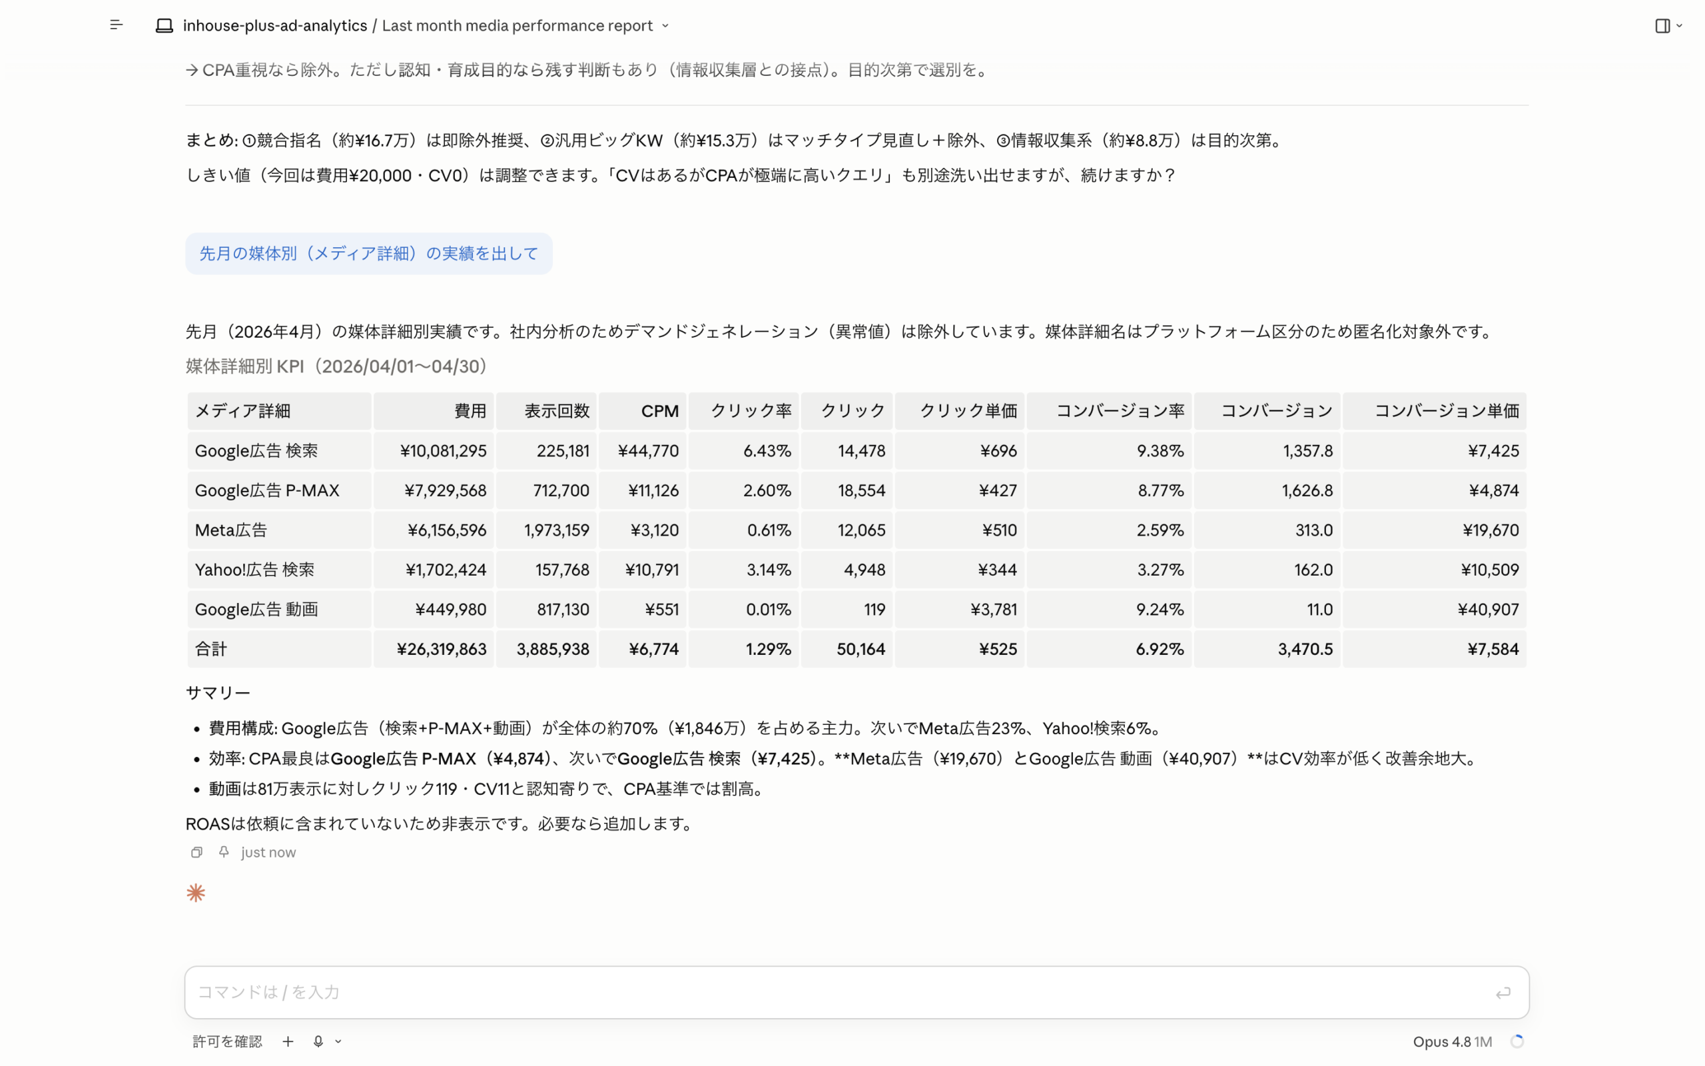Image resolution: width=1705 pixels, height=1066 pixels.
Task: Click the メディア詳細 column header
Action: (x=279, y=411)
